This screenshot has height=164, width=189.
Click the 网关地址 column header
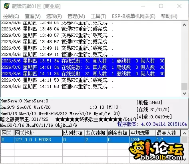coord(38,133)
